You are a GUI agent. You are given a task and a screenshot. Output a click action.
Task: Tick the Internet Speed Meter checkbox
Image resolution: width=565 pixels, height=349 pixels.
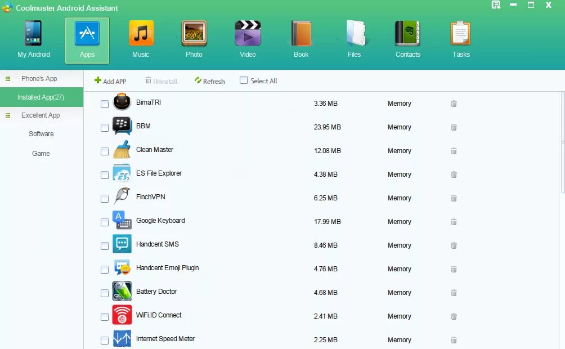(x=105, y=341)
